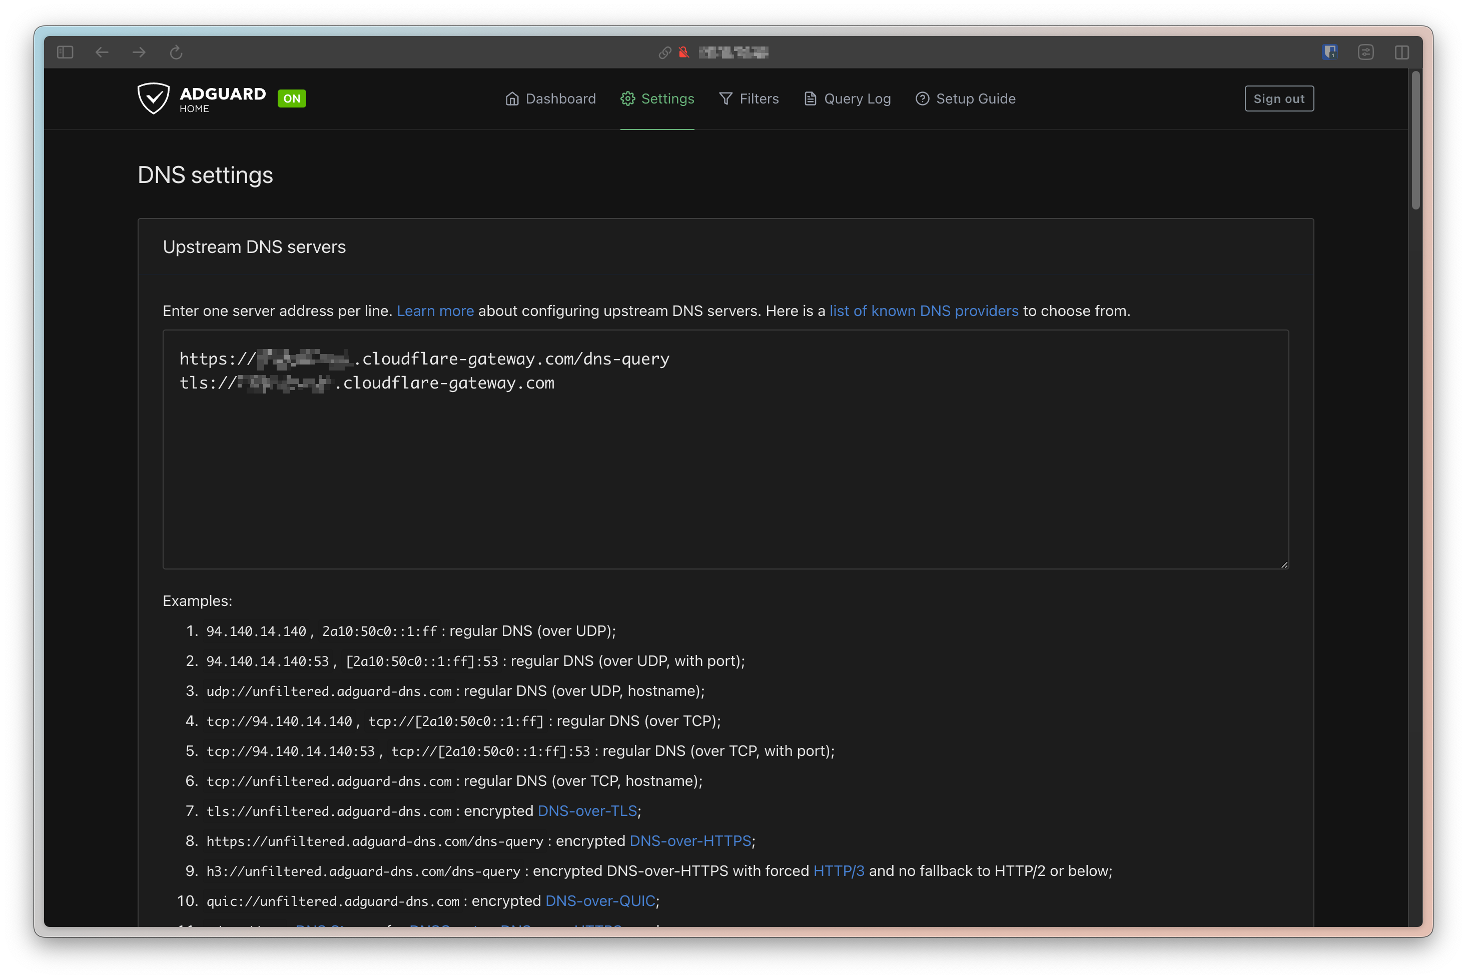Click inside the upstream DNS servers textarea

point(726,449)
